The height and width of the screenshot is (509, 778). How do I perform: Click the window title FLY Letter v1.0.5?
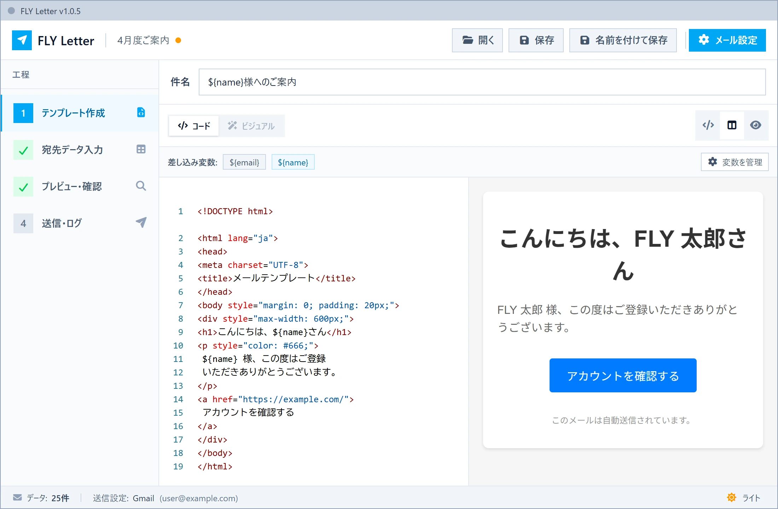(x=51, y=11)
